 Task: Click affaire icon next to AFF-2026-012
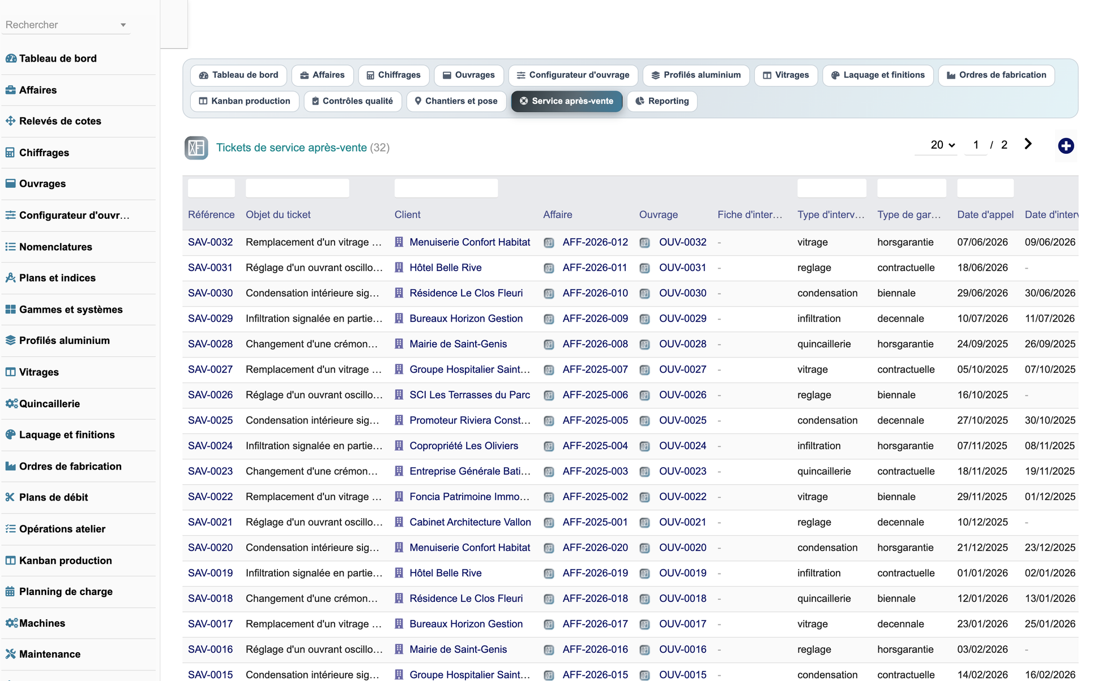[549, 243]
